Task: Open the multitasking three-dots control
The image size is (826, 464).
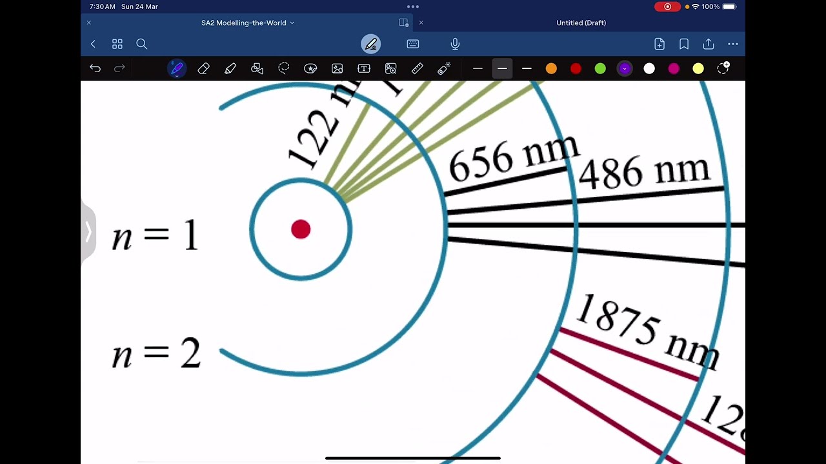Action: coord(413,6)
